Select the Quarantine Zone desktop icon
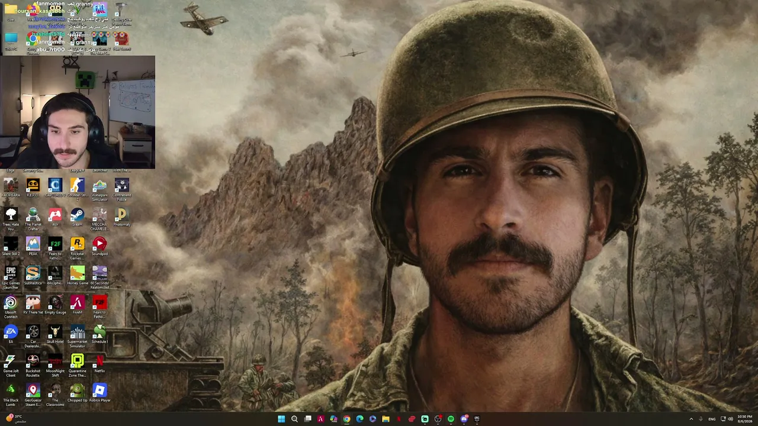Viewport: 758px width, 426px height. [77, 366]
